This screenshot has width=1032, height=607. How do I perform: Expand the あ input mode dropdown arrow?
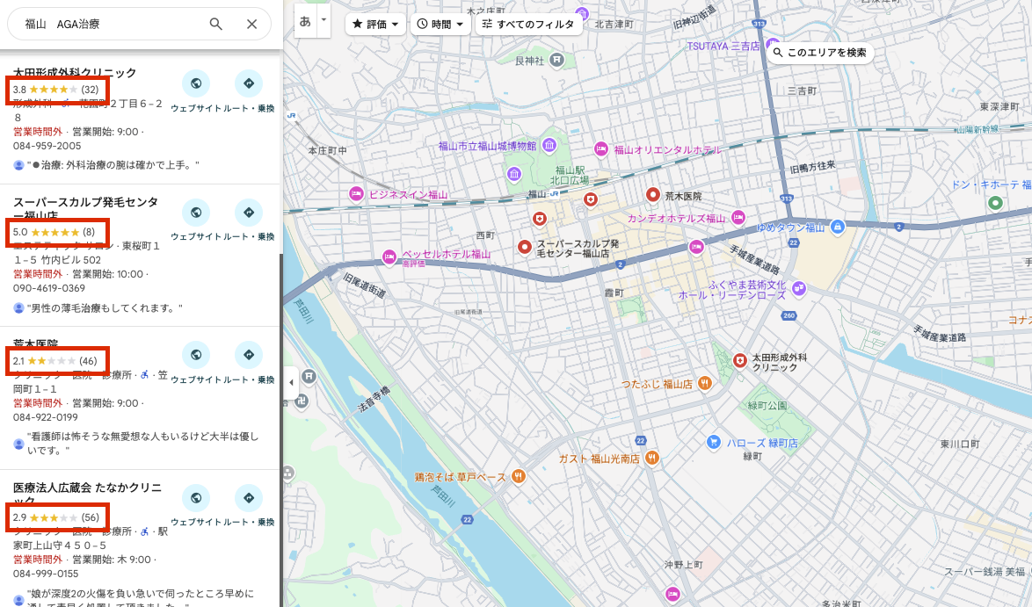pyautogui.click(x=323, y=20)
